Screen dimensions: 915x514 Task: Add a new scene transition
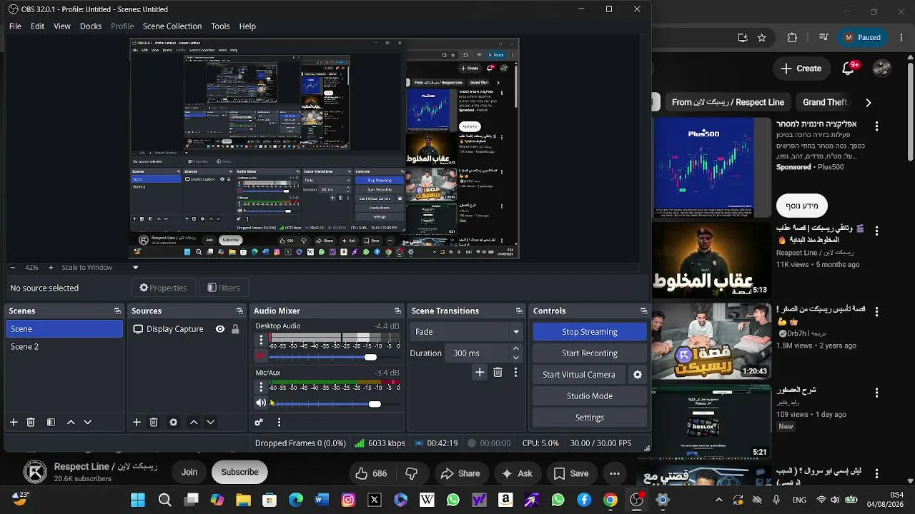tap(480, 373)
